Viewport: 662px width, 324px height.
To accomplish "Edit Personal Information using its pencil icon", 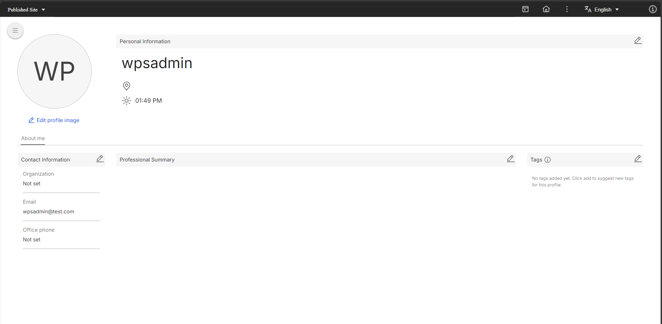I will coord(637,40).
